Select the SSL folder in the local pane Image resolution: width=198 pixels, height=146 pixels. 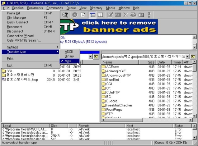coord(10,71)
